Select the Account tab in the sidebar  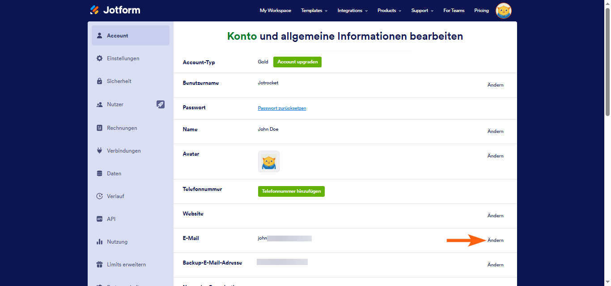click(131, 36)
